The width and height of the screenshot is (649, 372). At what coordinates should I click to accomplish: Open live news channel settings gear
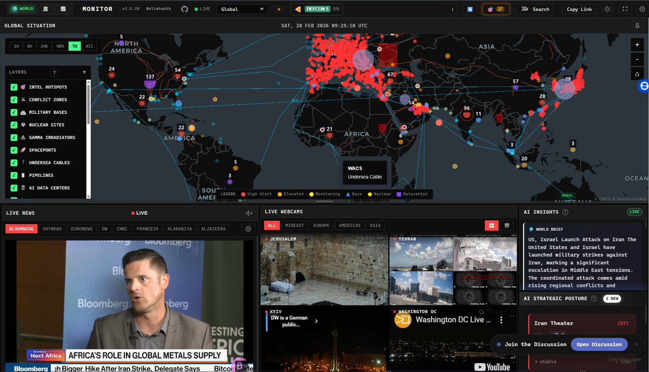248,229
